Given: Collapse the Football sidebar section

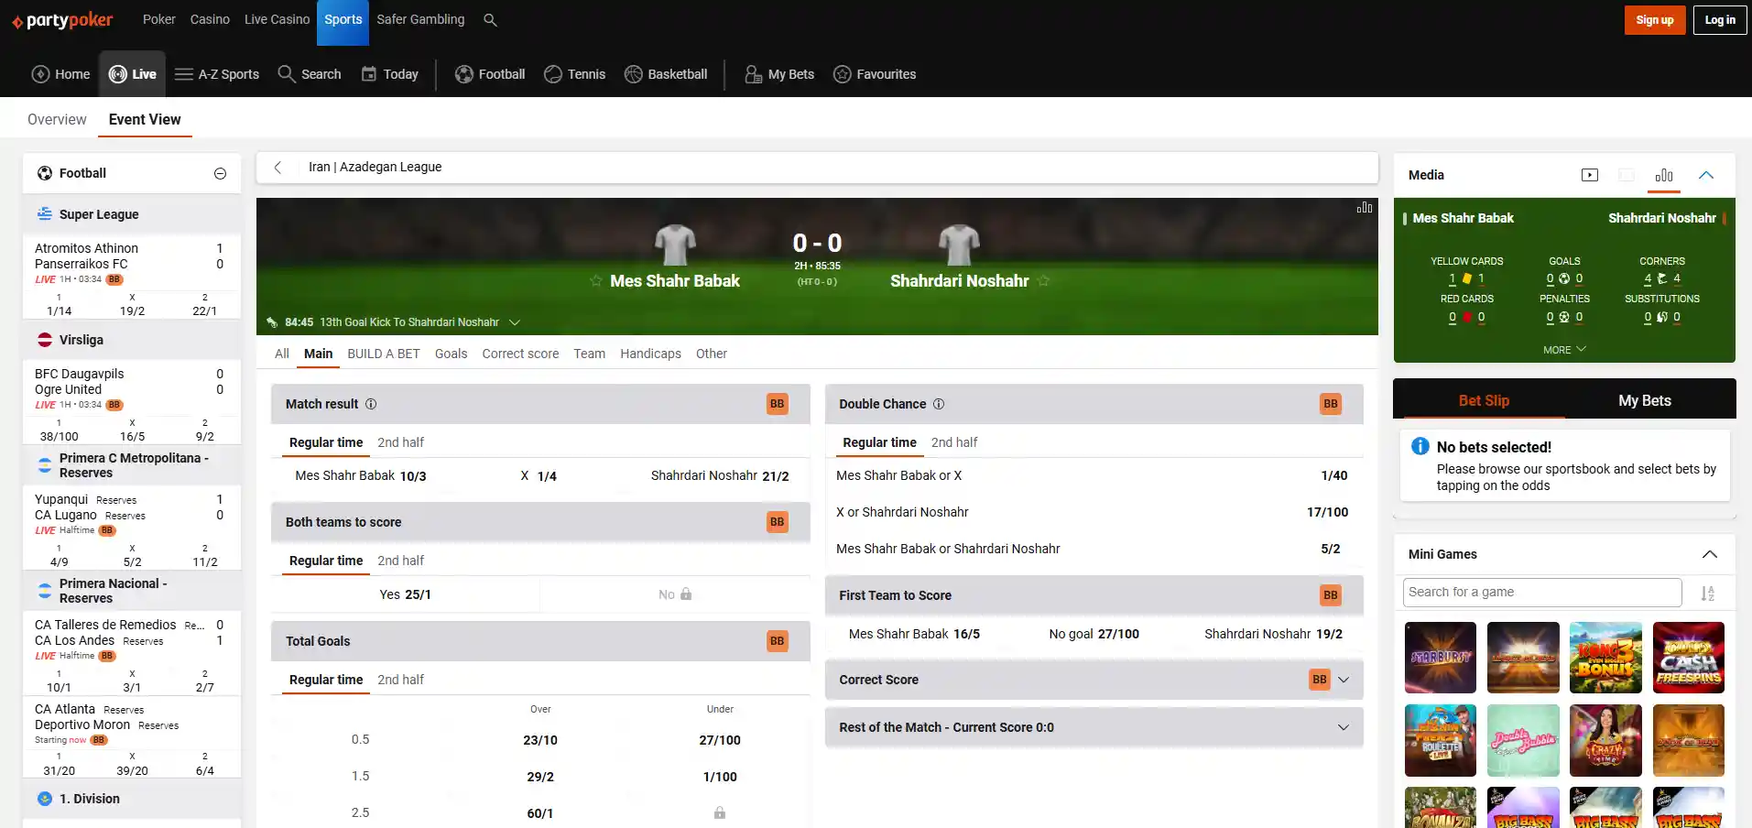Looking at the screenshot, I should (220, 174).
